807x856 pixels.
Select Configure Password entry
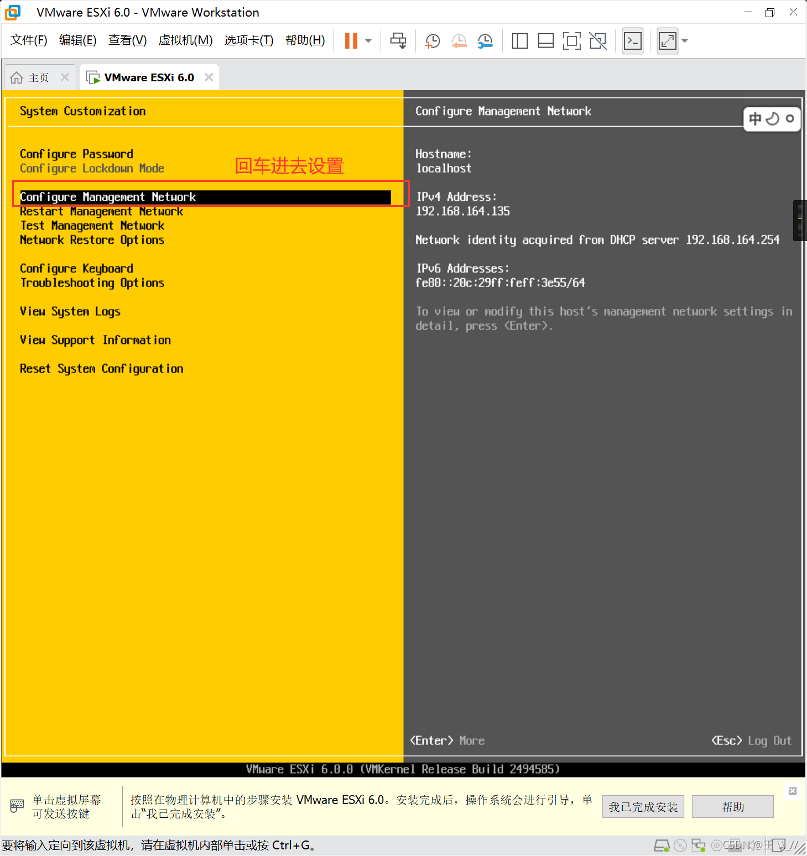point(76,154)
